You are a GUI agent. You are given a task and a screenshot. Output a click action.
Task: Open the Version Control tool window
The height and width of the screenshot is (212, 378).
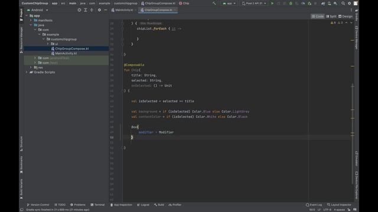point(38,205)
